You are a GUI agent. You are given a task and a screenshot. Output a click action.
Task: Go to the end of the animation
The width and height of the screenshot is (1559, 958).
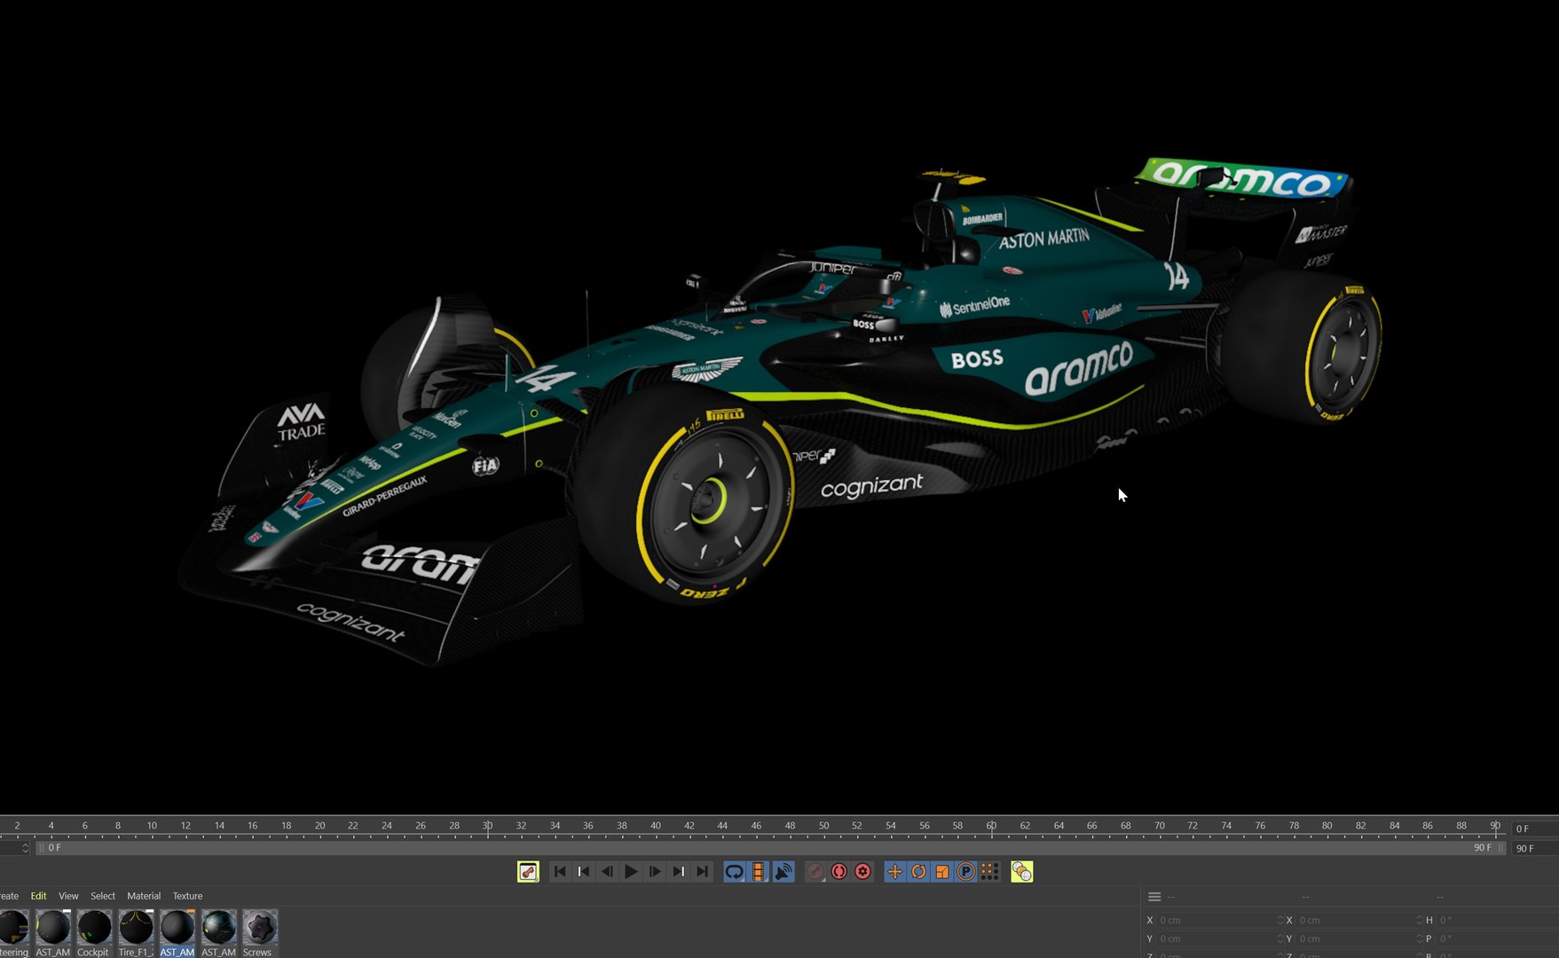point(703,872)
